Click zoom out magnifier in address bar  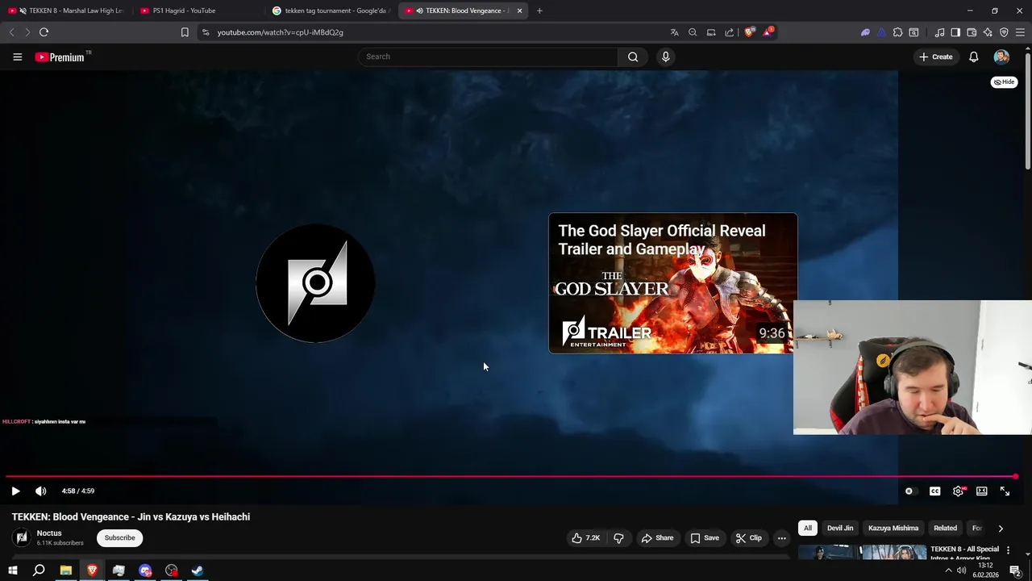(693, 32)
